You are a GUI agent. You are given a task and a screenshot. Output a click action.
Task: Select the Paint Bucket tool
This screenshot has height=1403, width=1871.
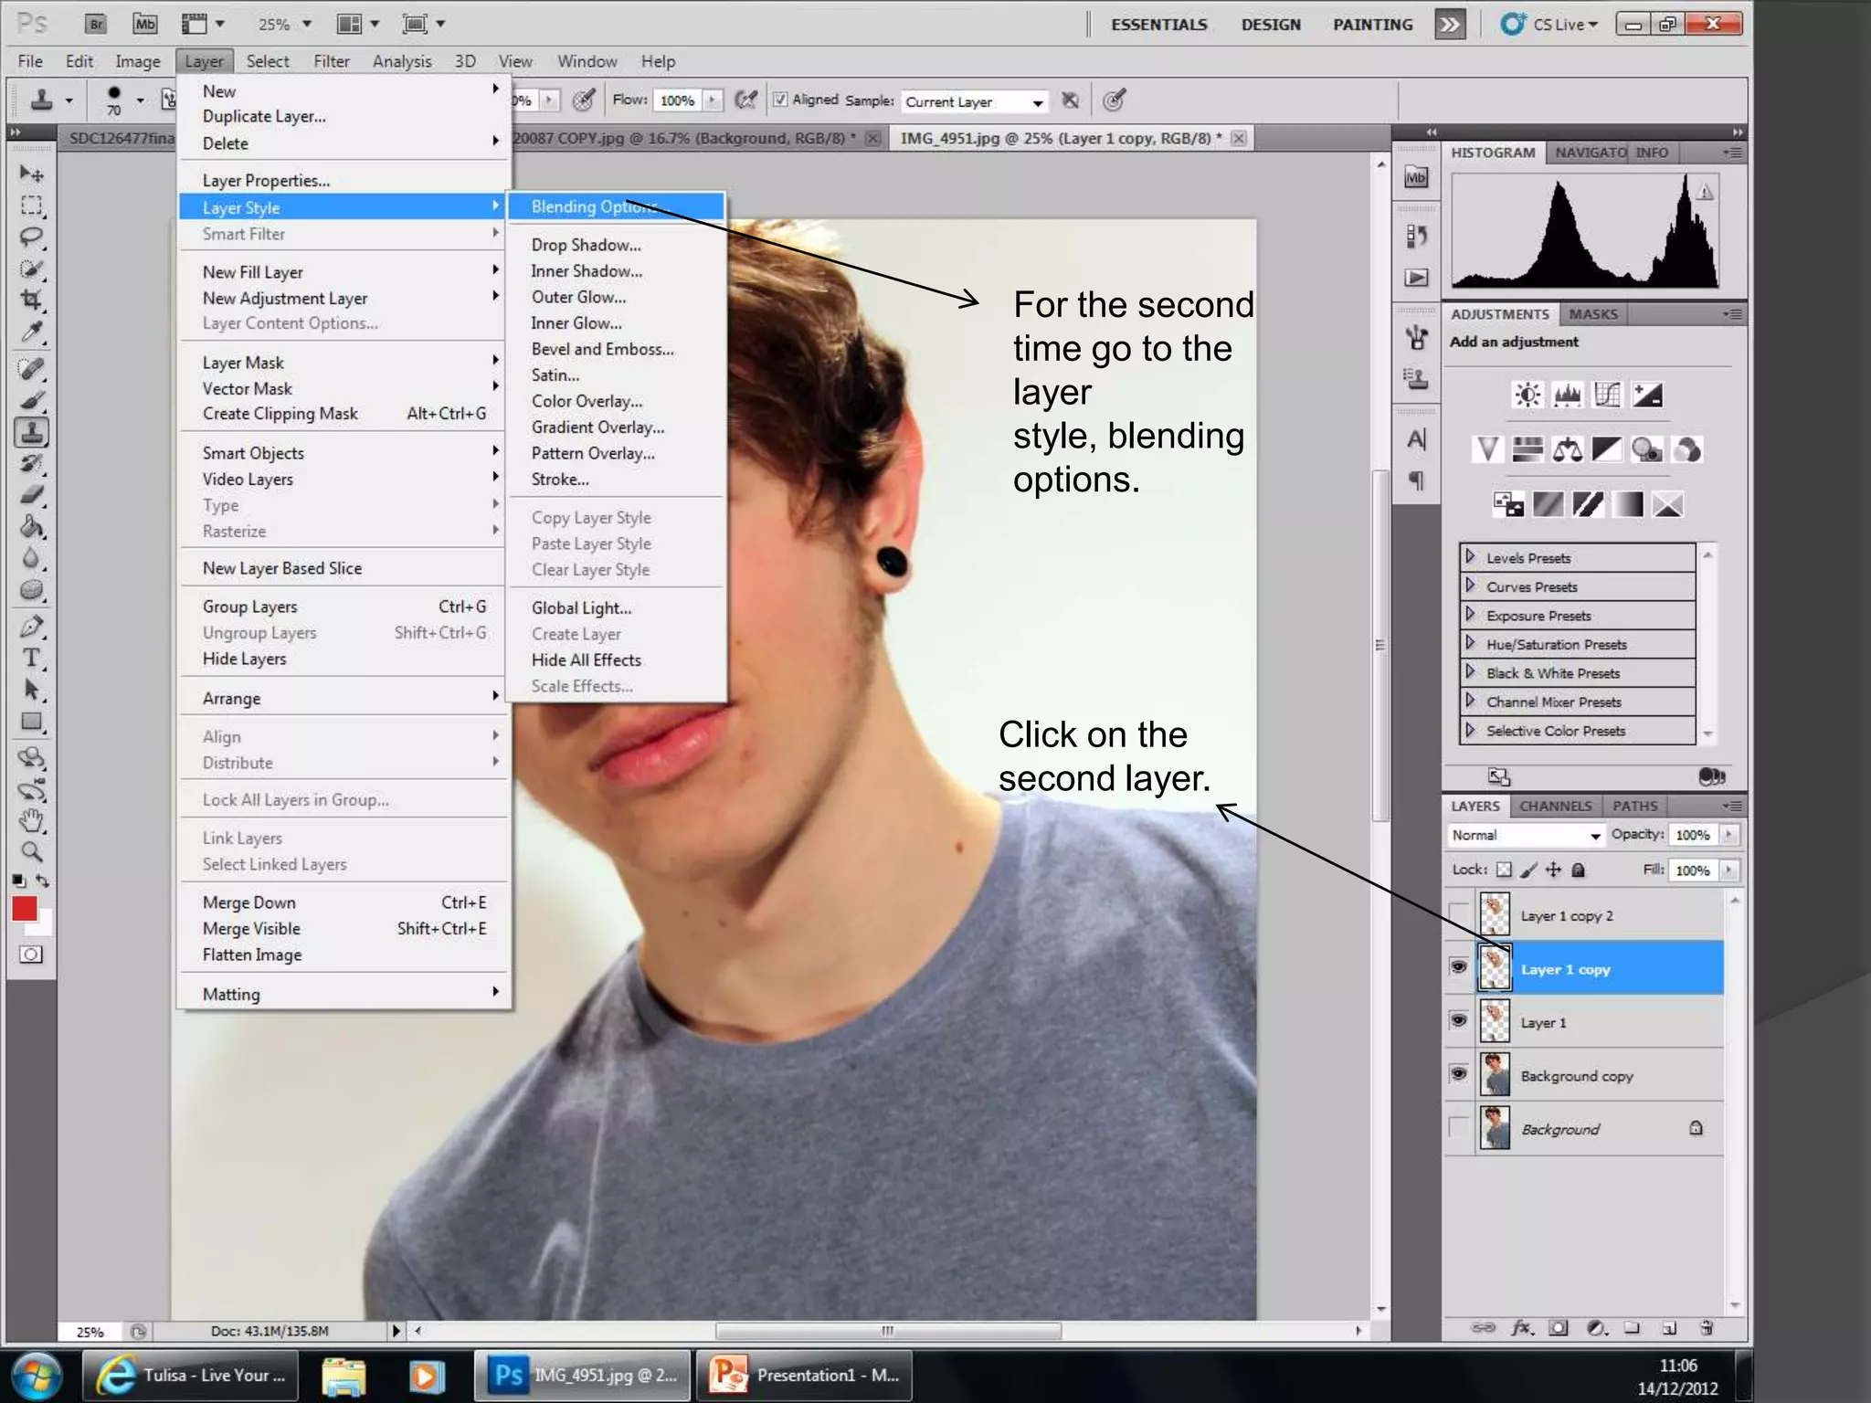tap(31, 527)
